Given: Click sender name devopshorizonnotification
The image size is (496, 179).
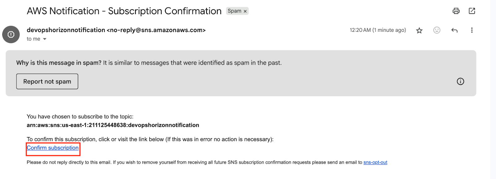Looking at the screenshot, I should (x=66, y=30).
